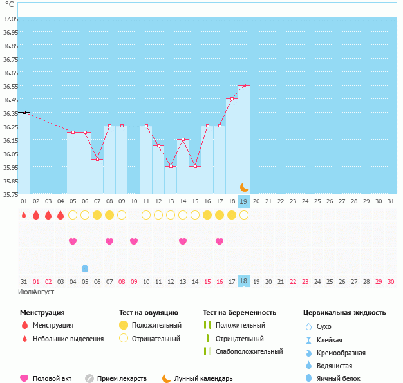Select the pink heart icon on day 17
This screenshot has height=383, width=403.
(x=220, y=241)
